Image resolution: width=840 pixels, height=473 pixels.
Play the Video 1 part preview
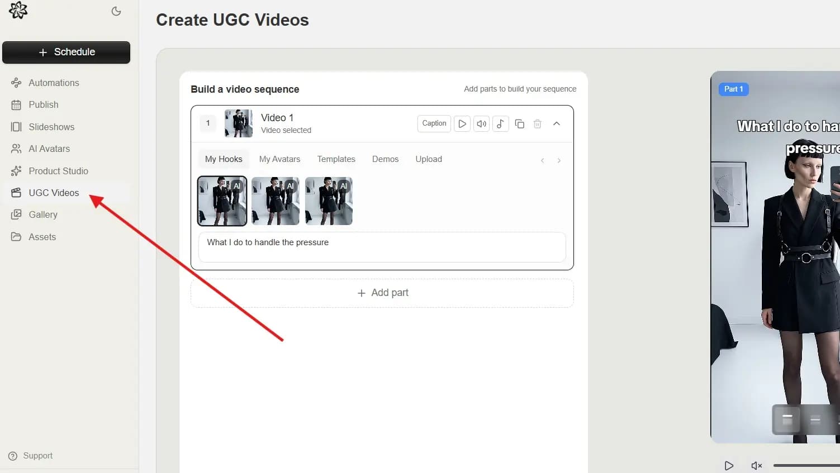[462, 124]
